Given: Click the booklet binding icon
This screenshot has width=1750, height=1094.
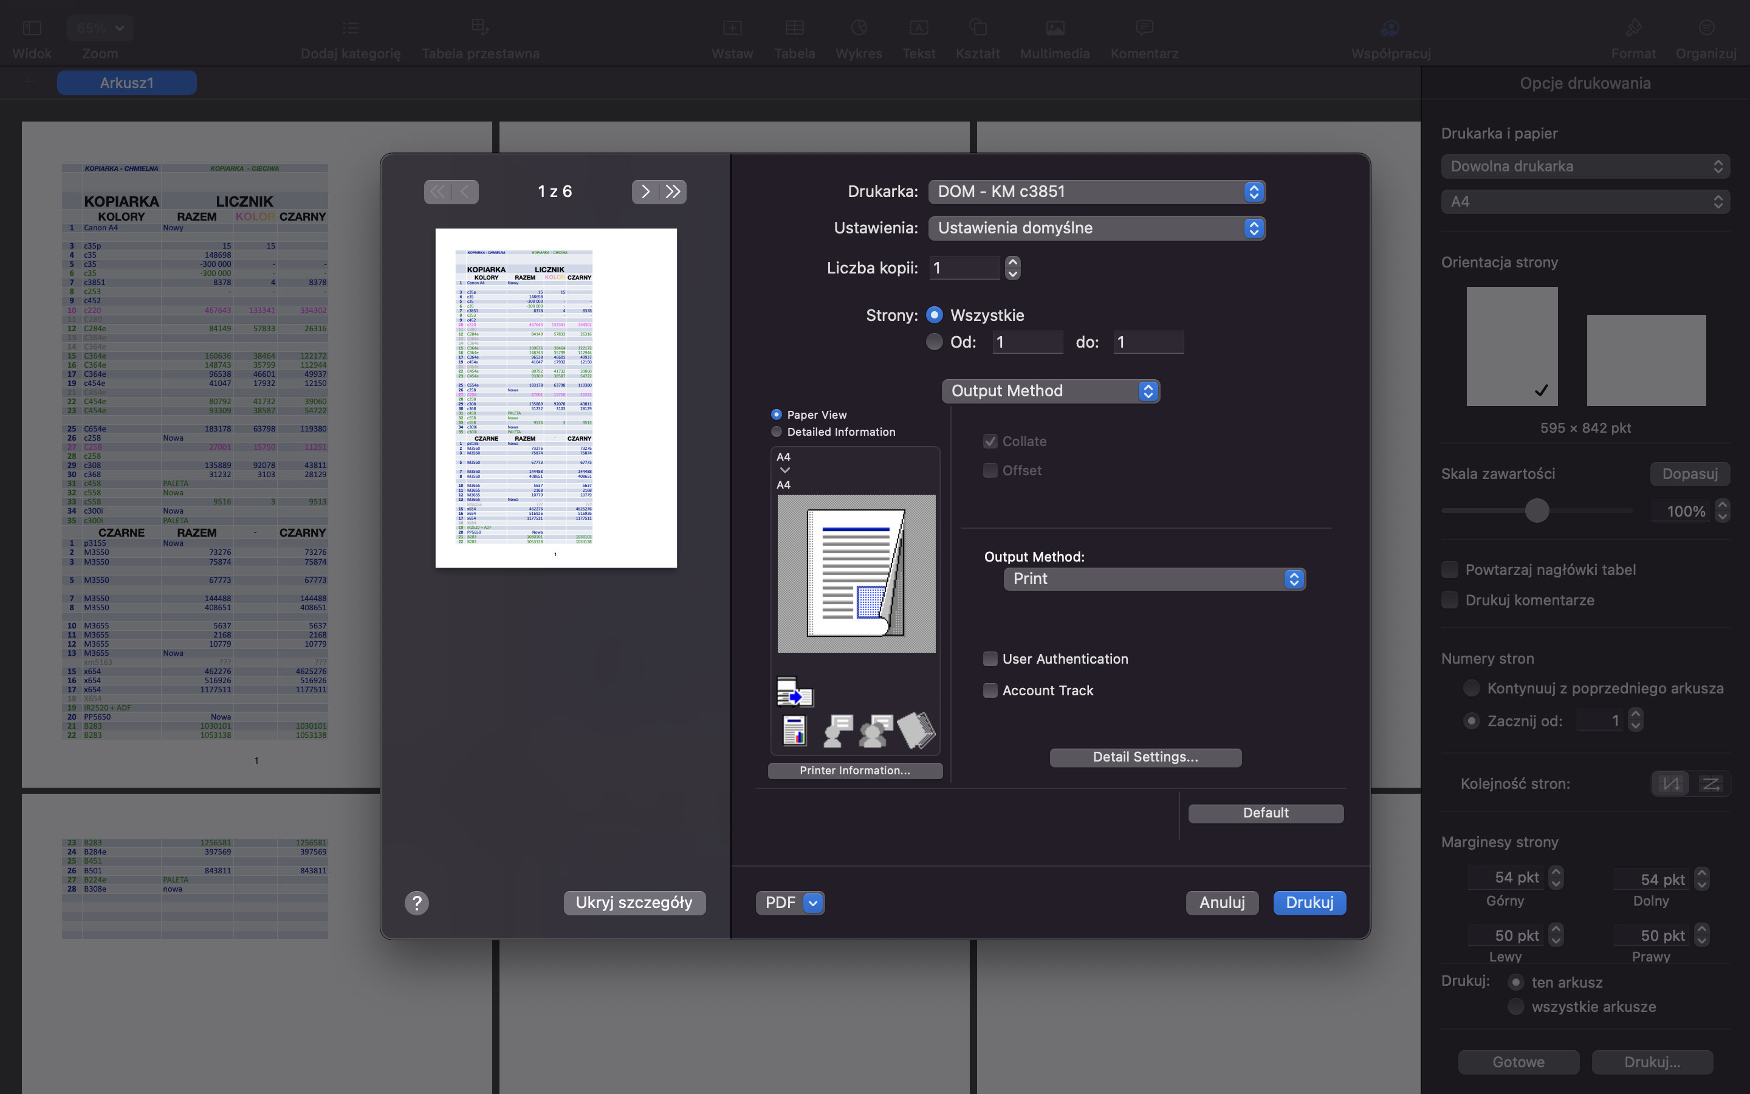Looking at the screenshot, I should point(916,730).
